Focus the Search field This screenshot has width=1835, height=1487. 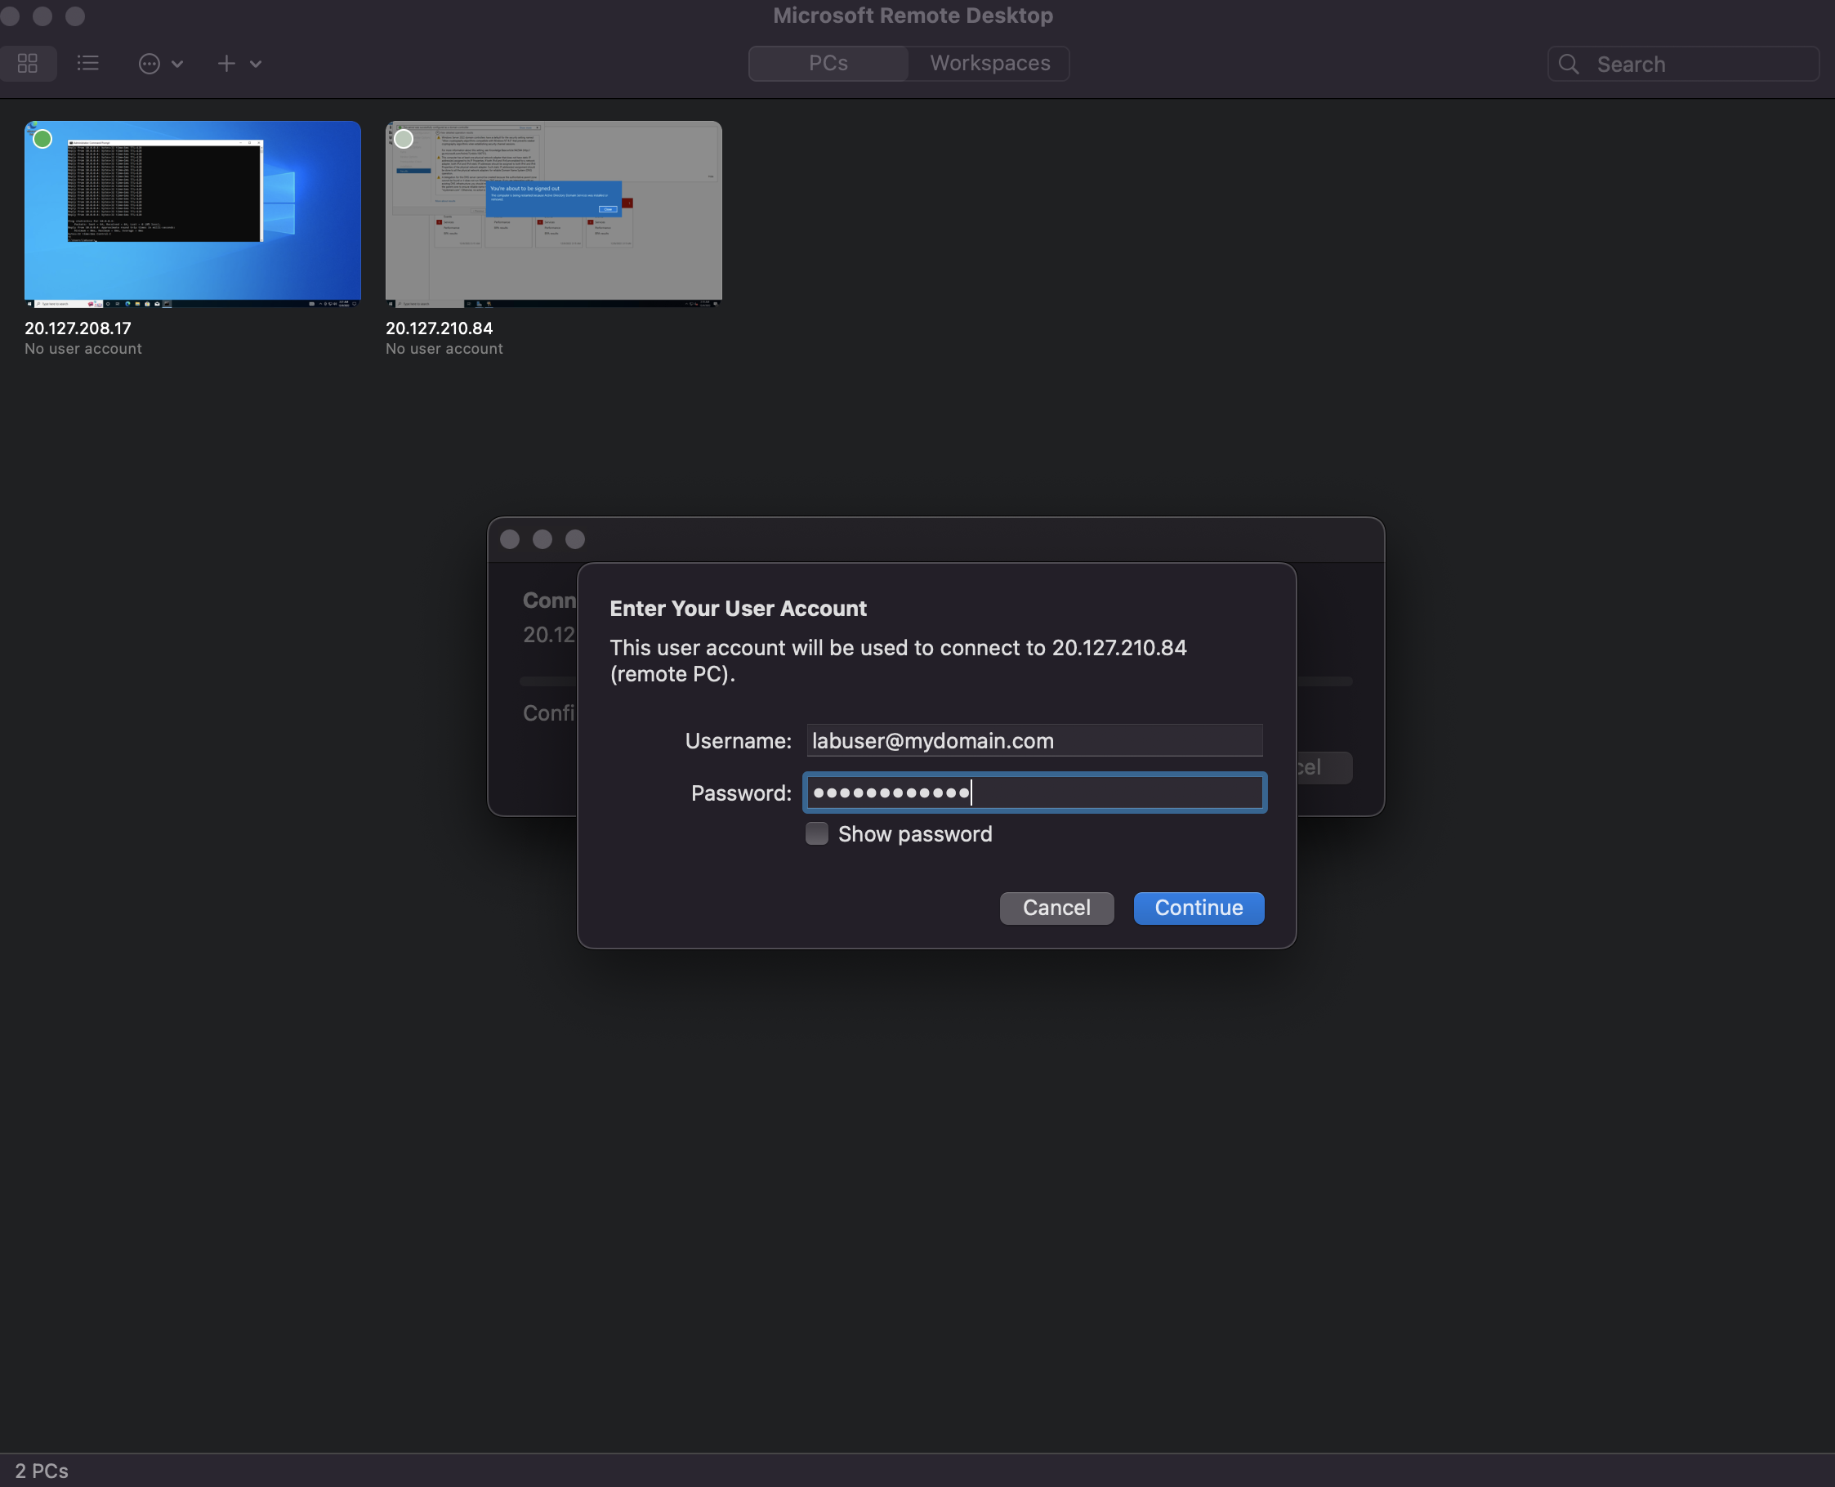[1683, 65]
